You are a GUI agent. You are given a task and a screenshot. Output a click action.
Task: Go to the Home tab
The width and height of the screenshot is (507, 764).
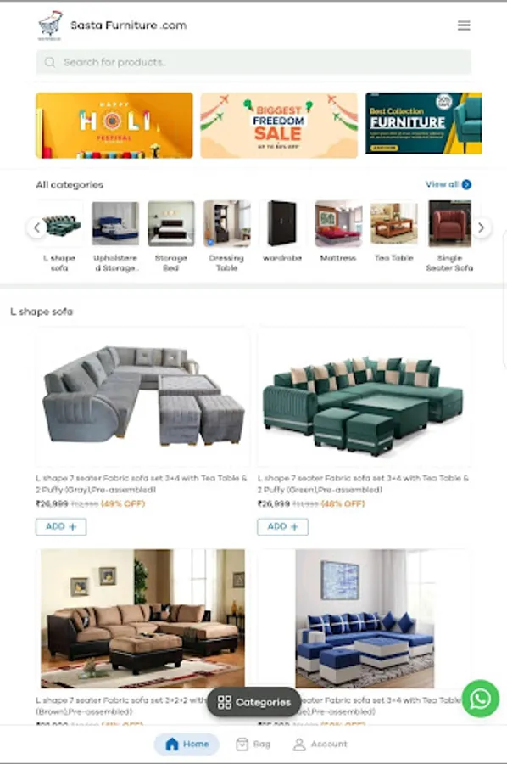(x=187, y=744)
